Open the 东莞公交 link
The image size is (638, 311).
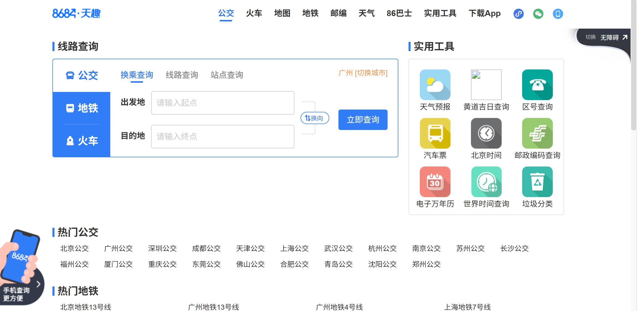[x=206, y=264]
